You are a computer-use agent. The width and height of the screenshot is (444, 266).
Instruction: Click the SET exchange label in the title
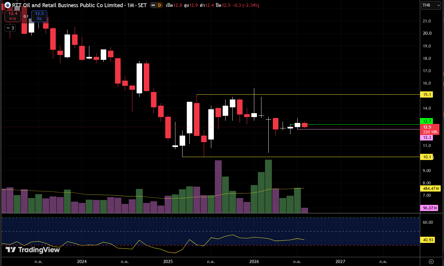tap(142, 5)
